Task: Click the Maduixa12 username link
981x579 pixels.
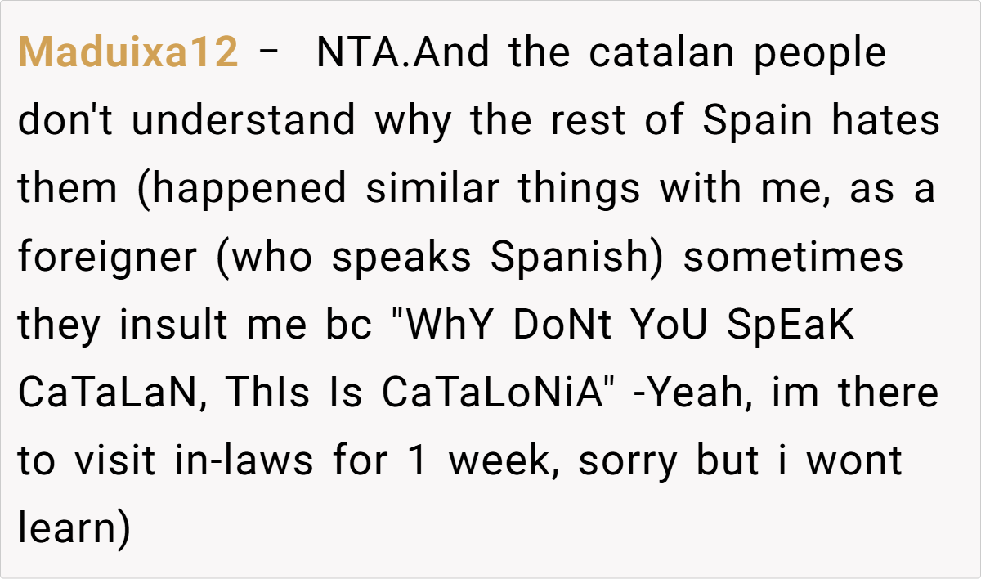Action: 128,53
